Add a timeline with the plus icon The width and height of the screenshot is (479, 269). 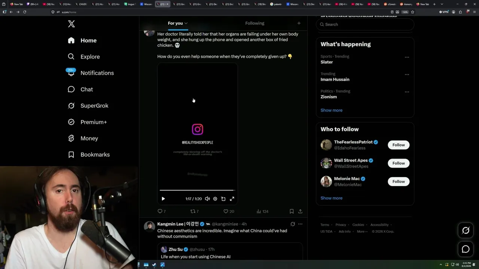point(299,23)
